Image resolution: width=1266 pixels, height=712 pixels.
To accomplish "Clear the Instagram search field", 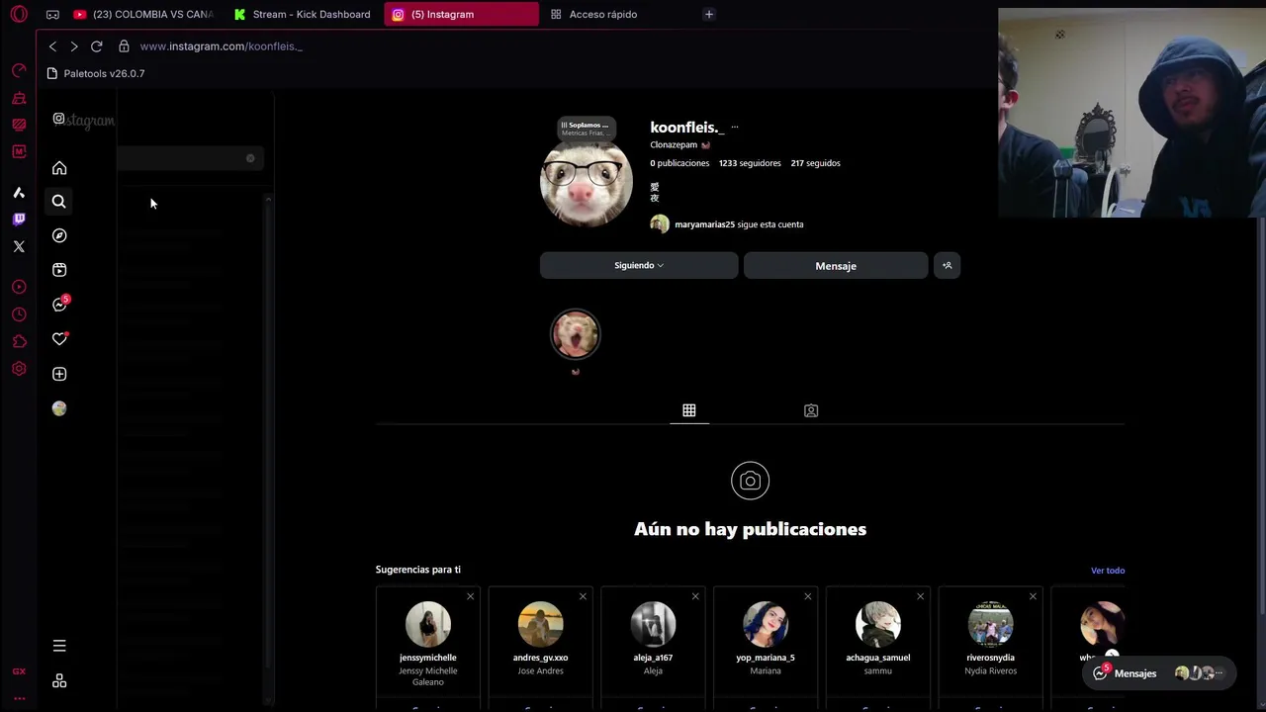I will (250, 158).
